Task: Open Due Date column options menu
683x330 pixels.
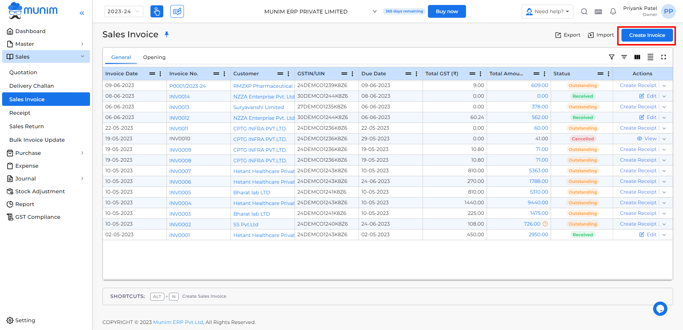Action: (417, 74)
